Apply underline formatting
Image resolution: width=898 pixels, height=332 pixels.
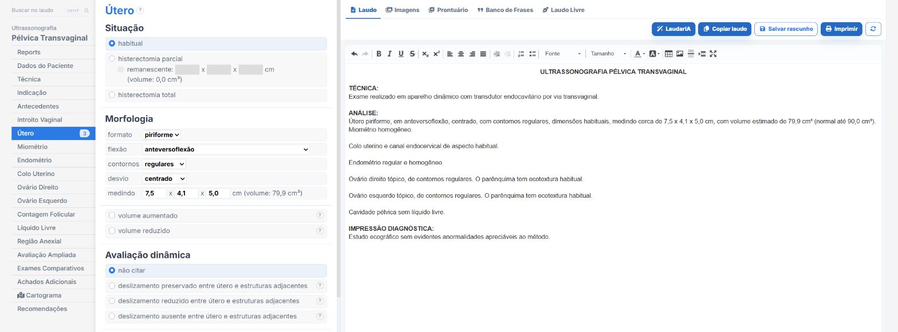(x=401, y=54)
